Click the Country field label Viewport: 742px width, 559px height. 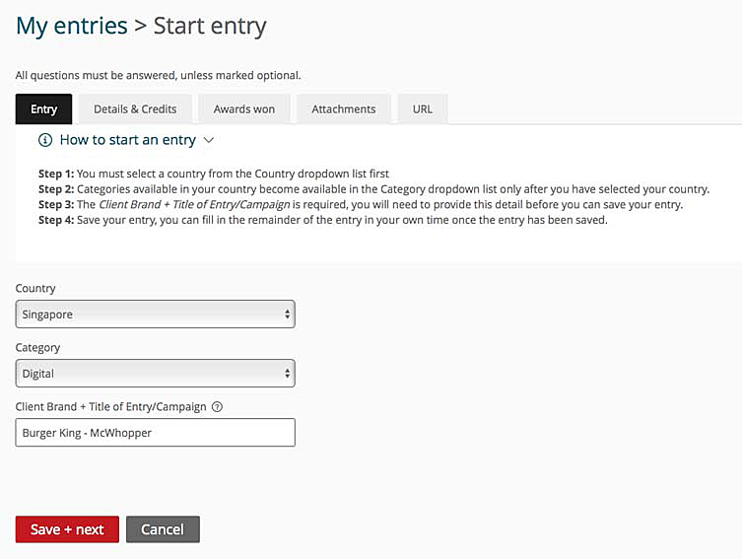35,288
